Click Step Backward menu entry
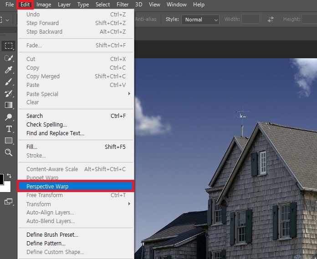Image resolution: width=317 pixels, height=259 pixels. (x=76, y=32)
